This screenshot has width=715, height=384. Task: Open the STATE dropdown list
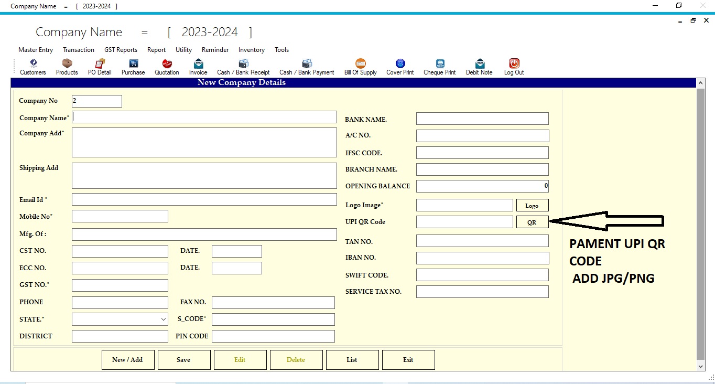pos(162,319)
